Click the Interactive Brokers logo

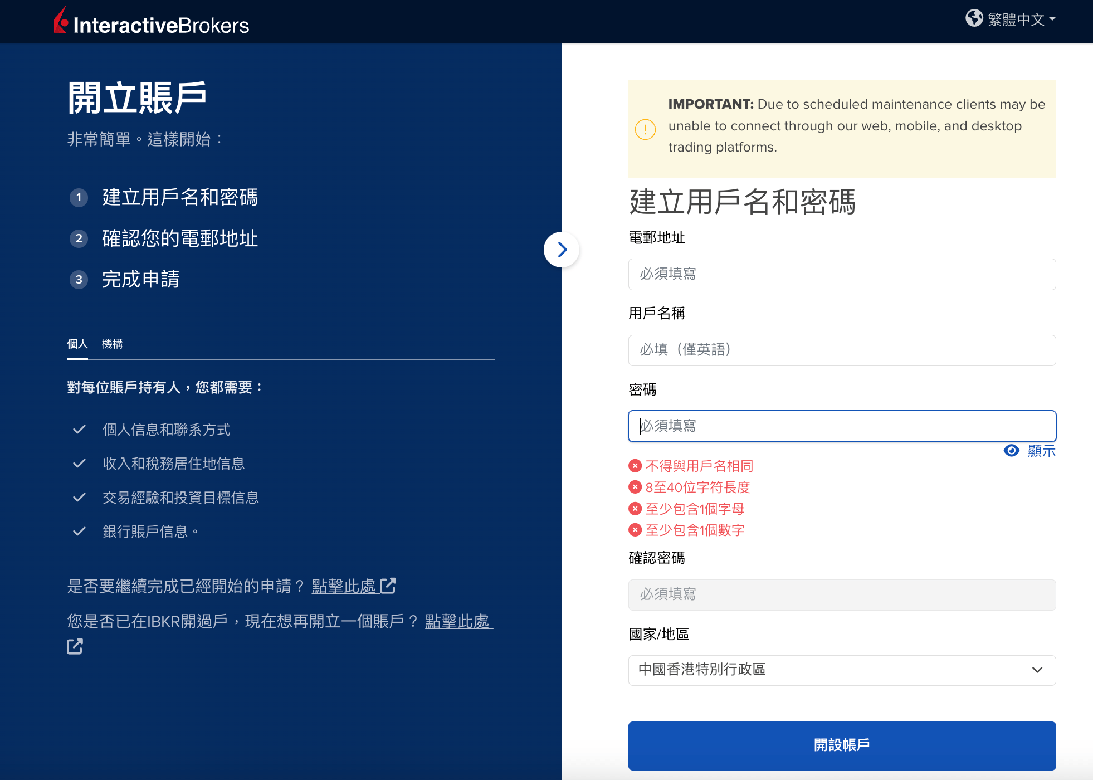coord(151,21)
